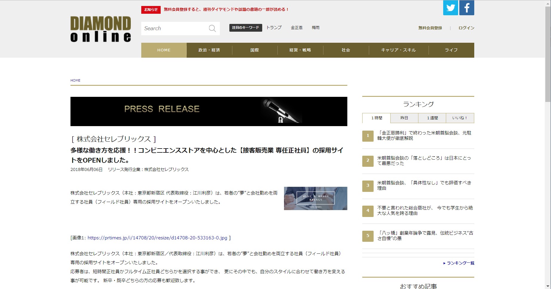Viewport: 551px width, 289px height.
Task: Open the Twitter share icon
Action: (x=450, y=7)
